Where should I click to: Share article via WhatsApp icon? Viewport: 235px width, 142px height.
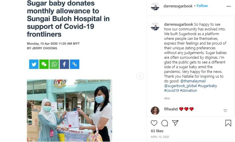tap(54, 64)
